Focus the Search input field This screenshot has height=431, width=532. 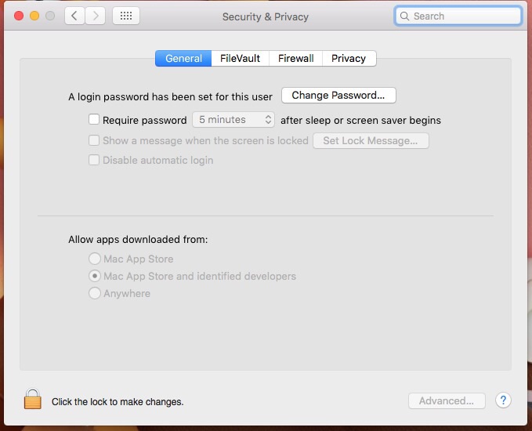coord(458,16)
